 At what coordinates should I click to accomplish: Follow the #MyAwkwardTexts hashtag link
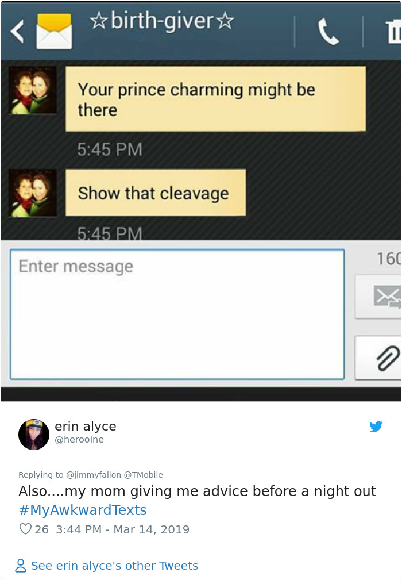click(82, 510)
